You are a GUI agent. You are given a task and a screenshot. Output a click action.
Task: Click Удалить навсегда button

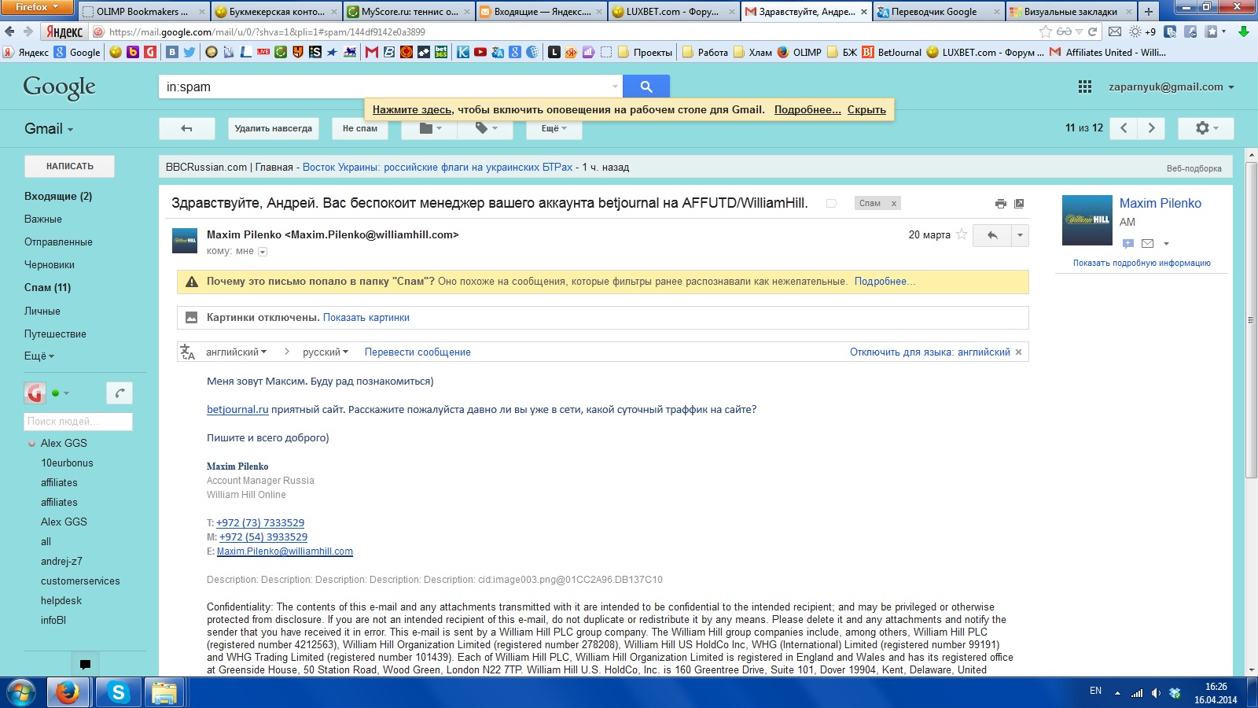(273, 128)
